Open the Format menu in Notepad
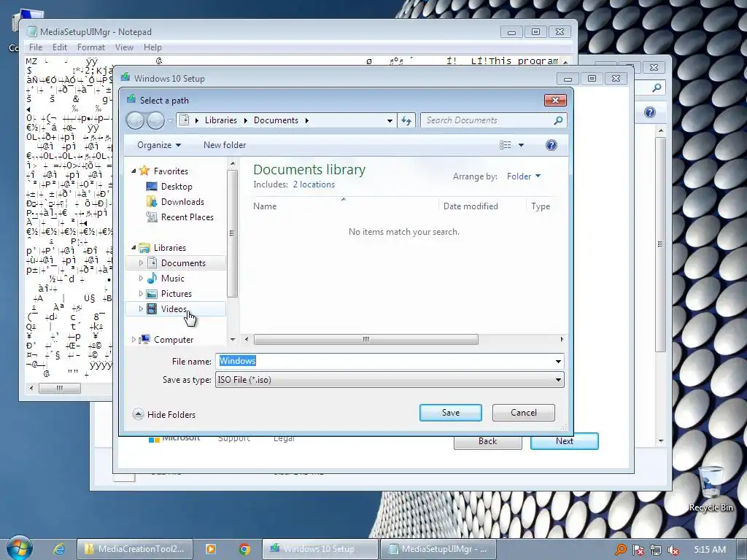 [x=91, y=47]
